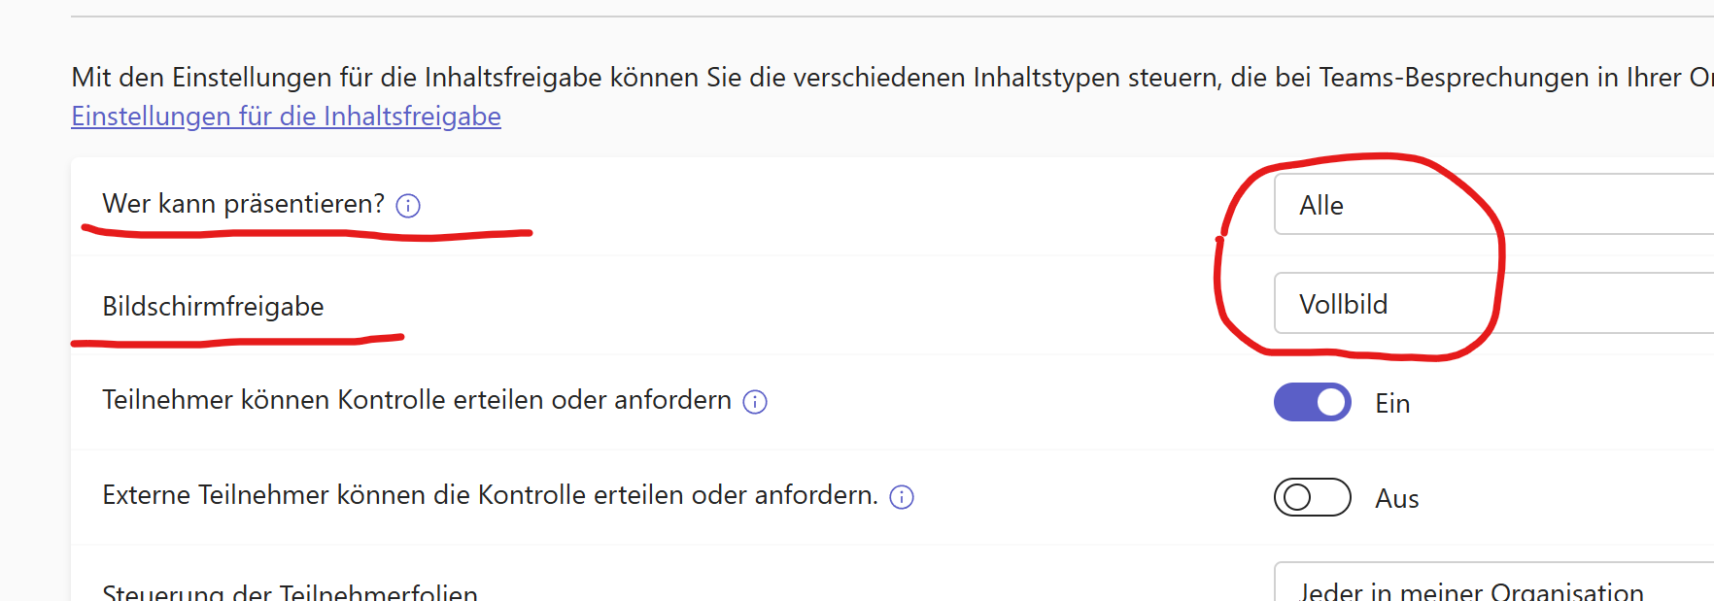
Task: Enable the Externe Teilnehmer toggle set to Aus
Action: click(x=1312, y=497)
